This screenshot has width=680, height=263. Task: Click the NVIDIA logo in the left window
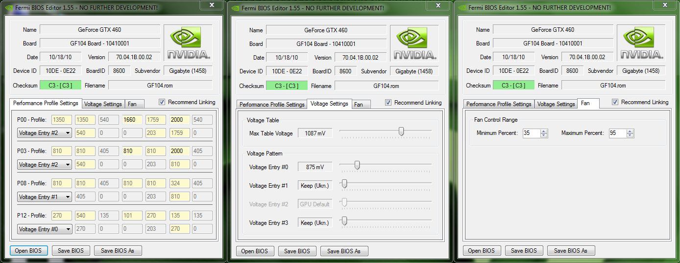click(188, 43)
